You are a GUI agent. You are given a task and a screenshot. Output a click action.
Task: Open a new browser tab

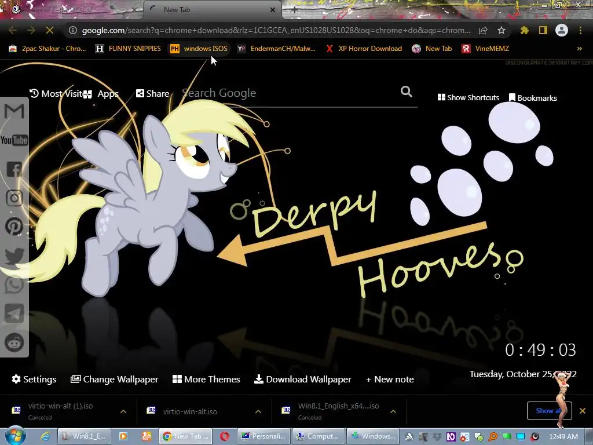click(x=295, y=10)
